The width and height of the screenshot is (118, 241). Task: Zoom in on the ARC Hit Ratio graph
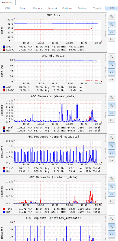point(111,57)
